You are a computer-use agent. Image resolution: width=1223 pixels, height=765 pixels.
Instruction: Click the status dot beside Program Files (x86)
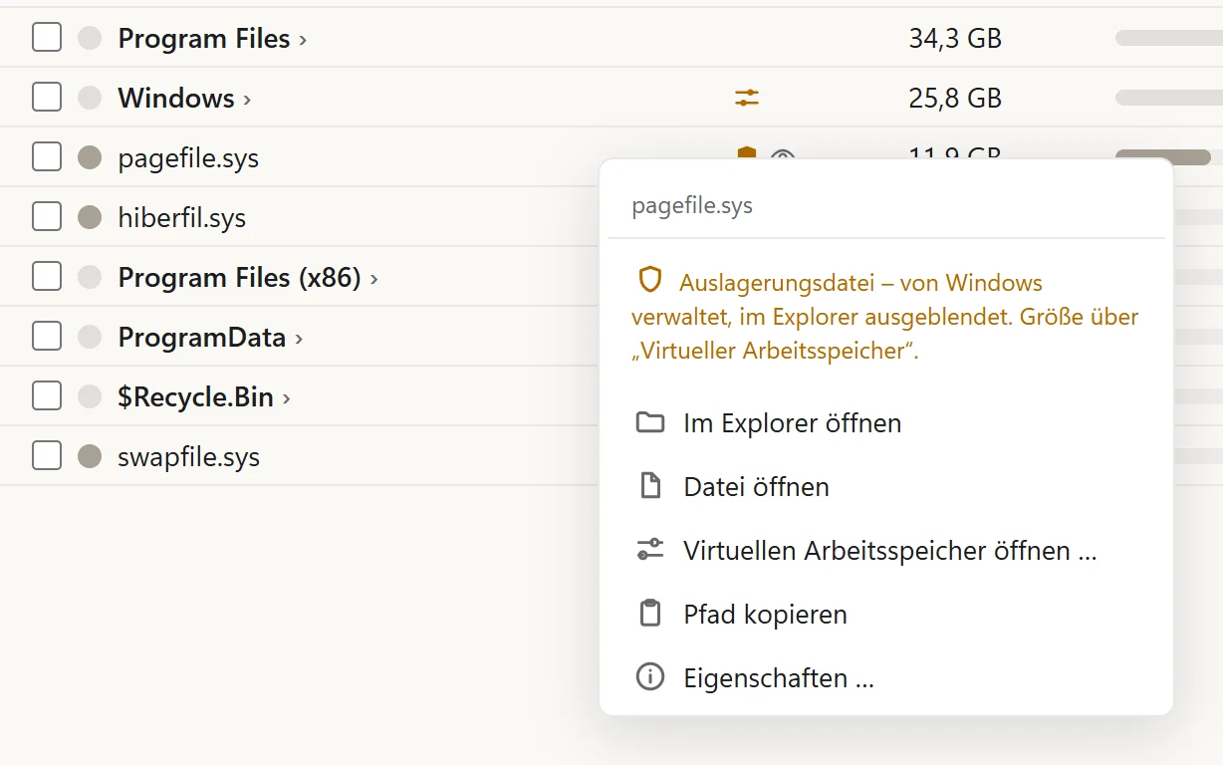[x=90, y=277]
